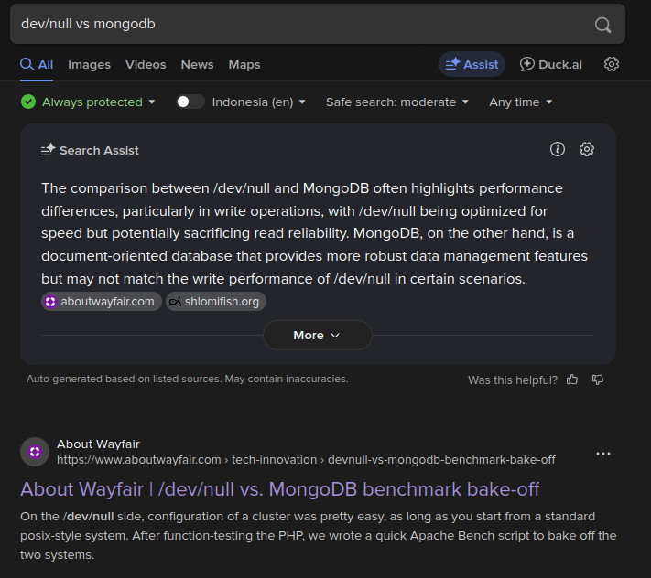Open the Any time filter dropdown
The height and width of the screenshot is (578, 651).
(x=521, y=102)
